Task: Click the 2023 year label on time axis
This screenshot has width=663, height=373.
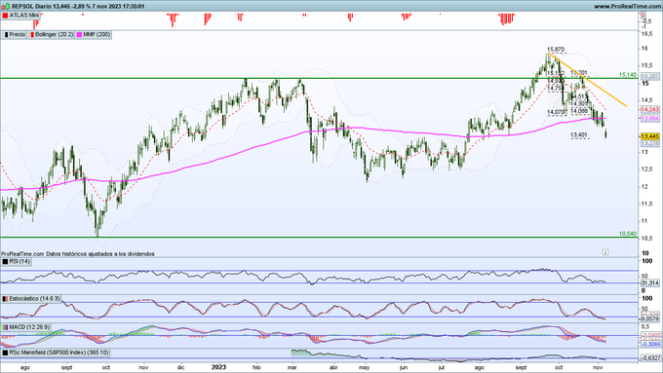Action: click(x=218, y=367)
